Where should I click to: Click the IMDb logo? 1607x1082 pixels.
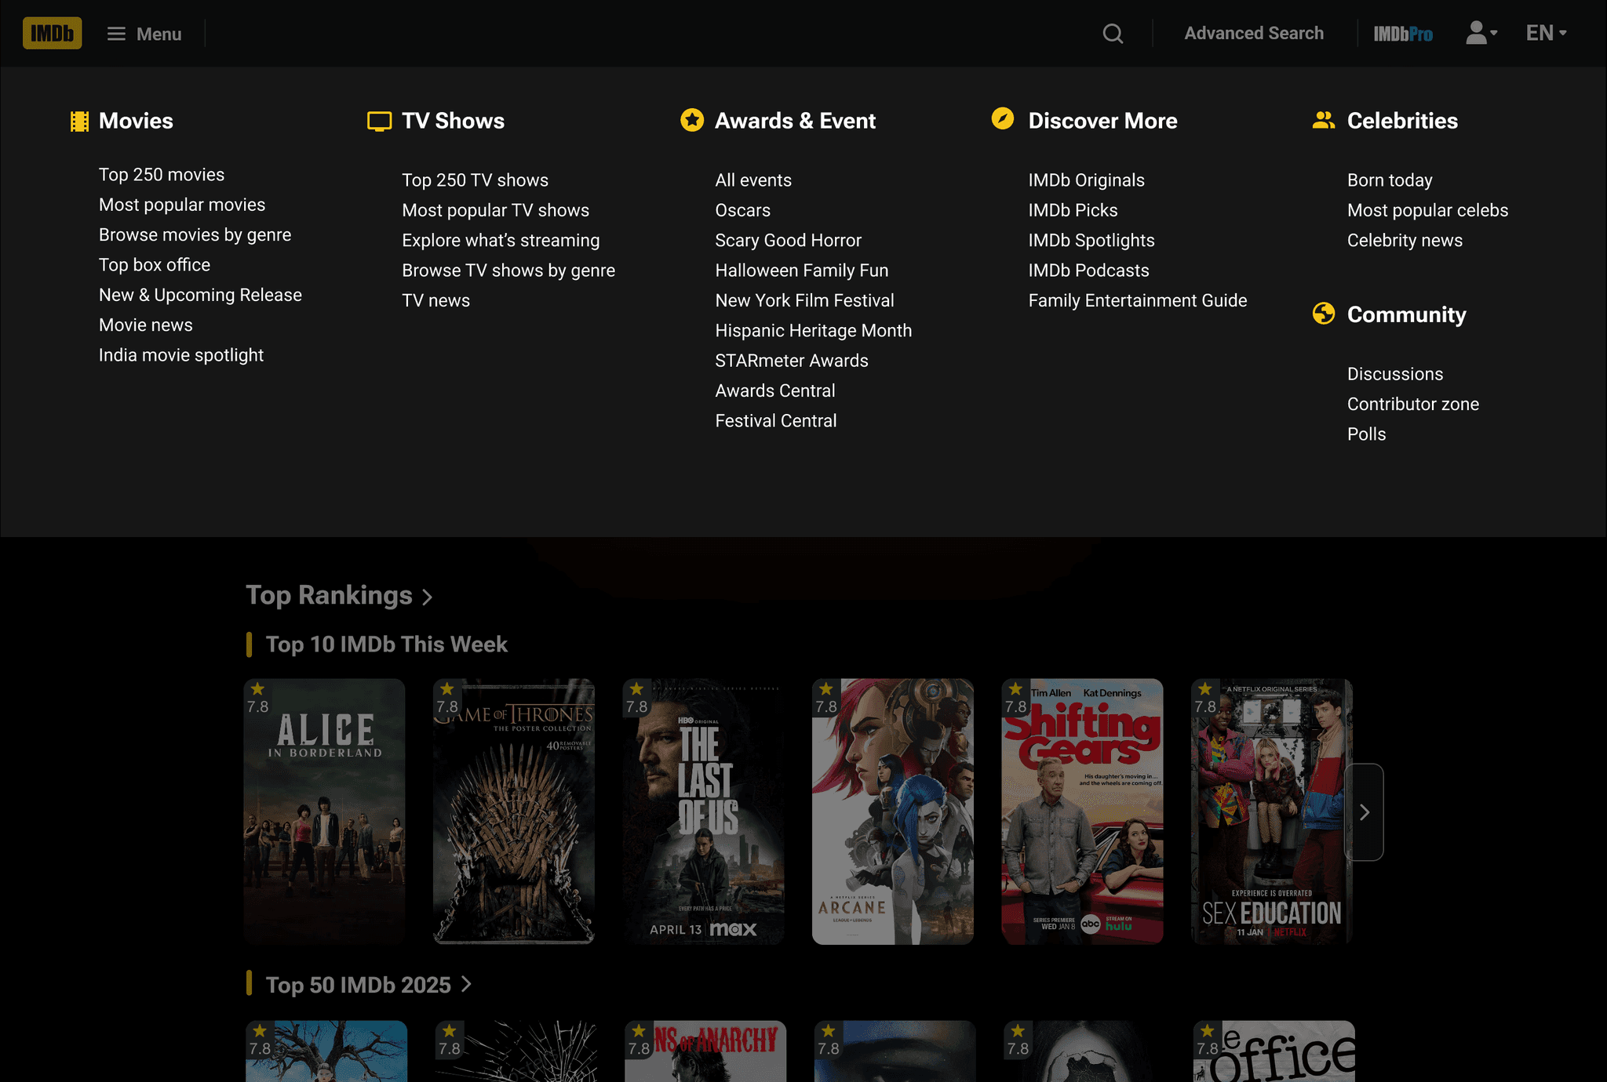[x=52, y=33]
